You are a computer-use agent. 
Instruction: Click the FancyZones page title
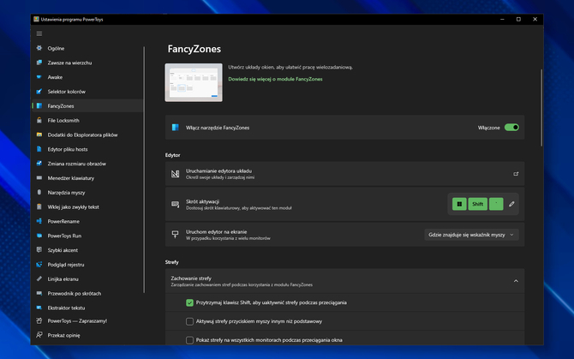tap(194, 49)
